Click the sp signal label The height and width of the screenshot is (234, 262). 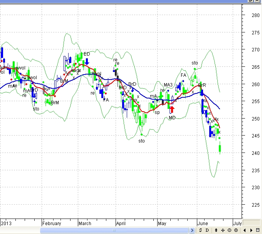point(157,112)
